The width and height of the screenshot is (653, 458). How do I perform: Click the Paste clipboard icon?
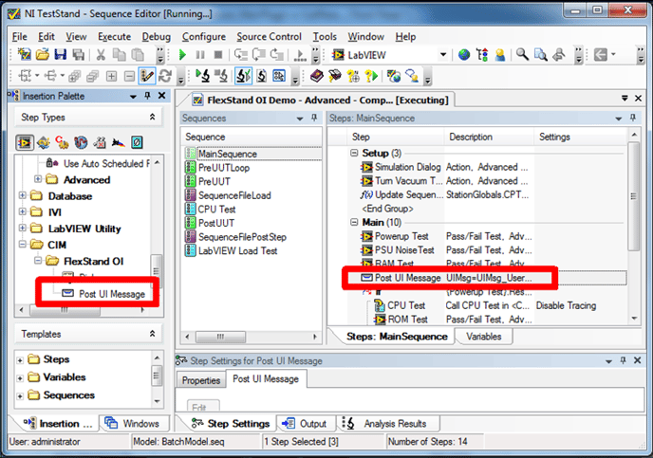(x=138, y=54)
